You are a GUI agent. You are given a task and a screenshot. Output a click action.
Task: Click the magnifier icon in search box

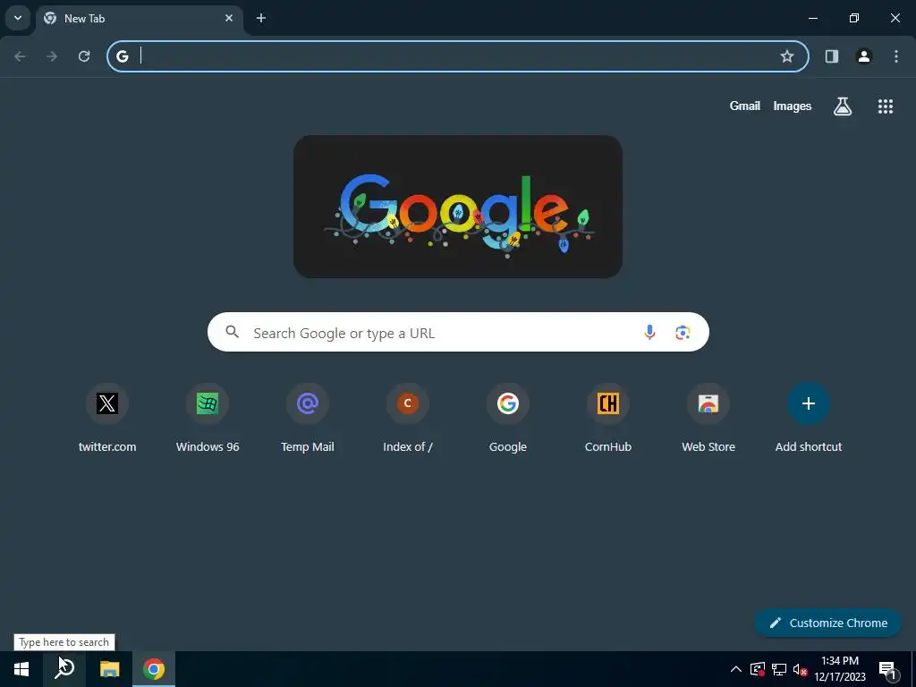coord(232,332)
